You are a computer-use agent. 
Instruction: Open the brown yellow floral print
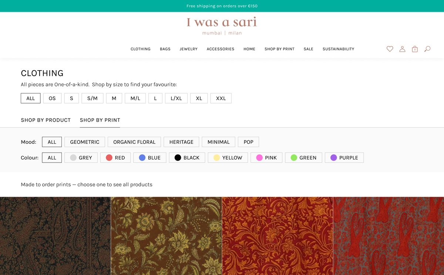pyautogui.click(x=166, y=236)
